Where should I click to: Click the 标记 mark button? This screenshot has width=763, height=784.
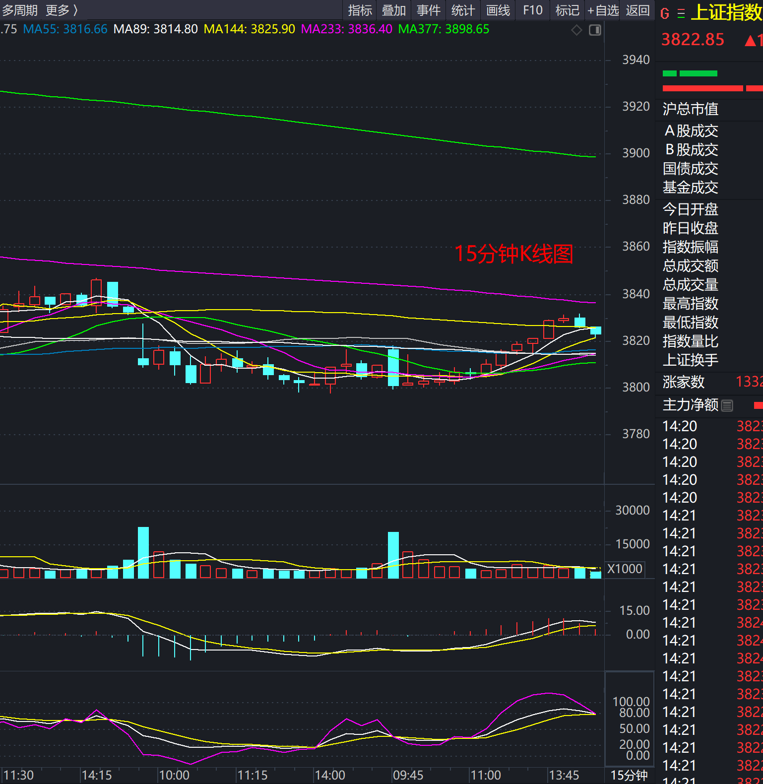(x=568, y=10)
